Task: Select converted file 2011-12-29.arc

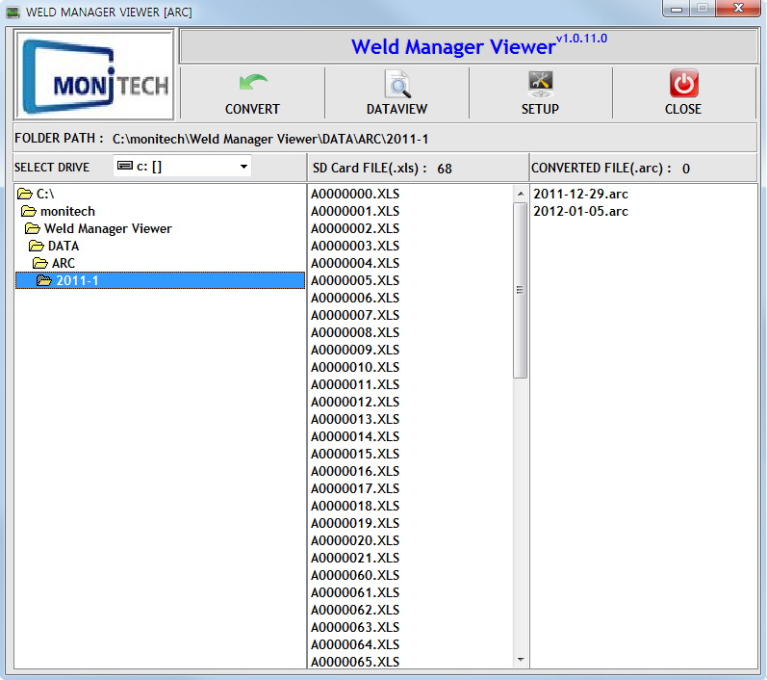Action: tap(580, 194)
